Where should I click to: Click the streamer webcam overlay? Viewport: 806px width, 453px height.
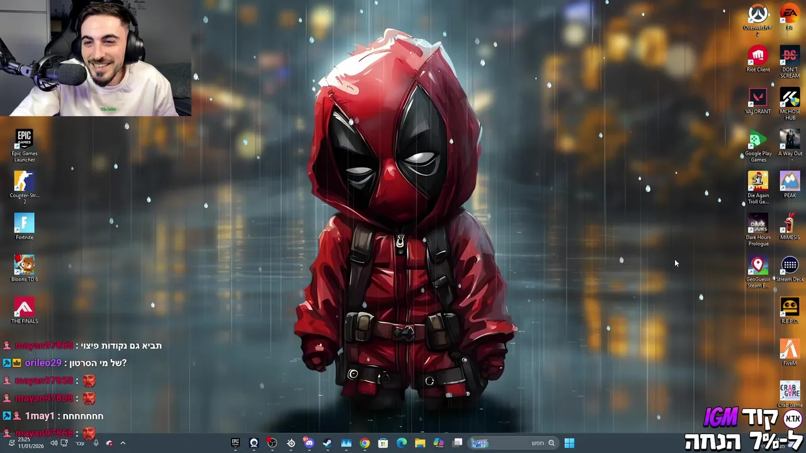tap(96, 58)
